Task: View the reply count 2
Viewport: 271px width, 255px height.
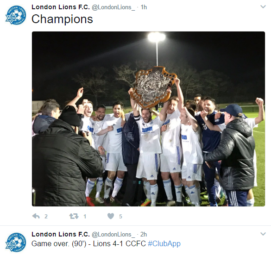Action: (x=46, y=216)
